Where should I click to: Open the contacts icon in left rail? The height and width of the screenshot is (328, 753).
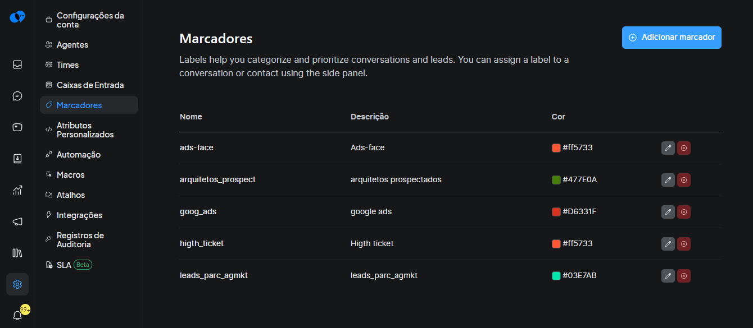pos(17,159)
